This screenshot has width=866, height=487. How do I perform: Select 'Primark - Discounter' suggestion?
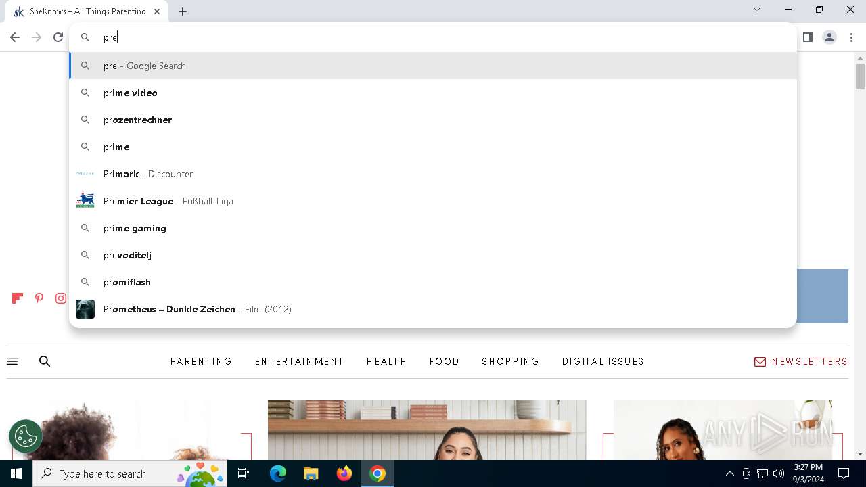(433, 174)
